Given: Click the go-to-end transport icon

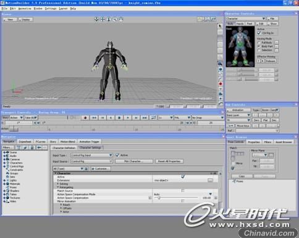Looking at the screenshot, I should pyautogui.click(x=145, y=118).
